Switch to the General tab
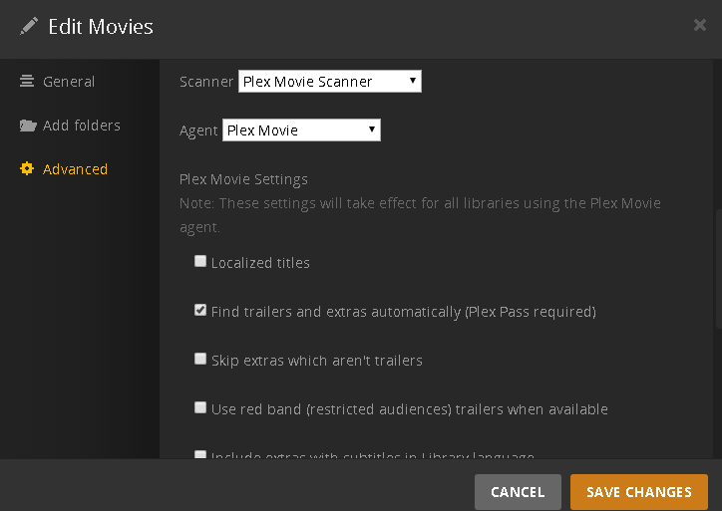 (68, 82)
